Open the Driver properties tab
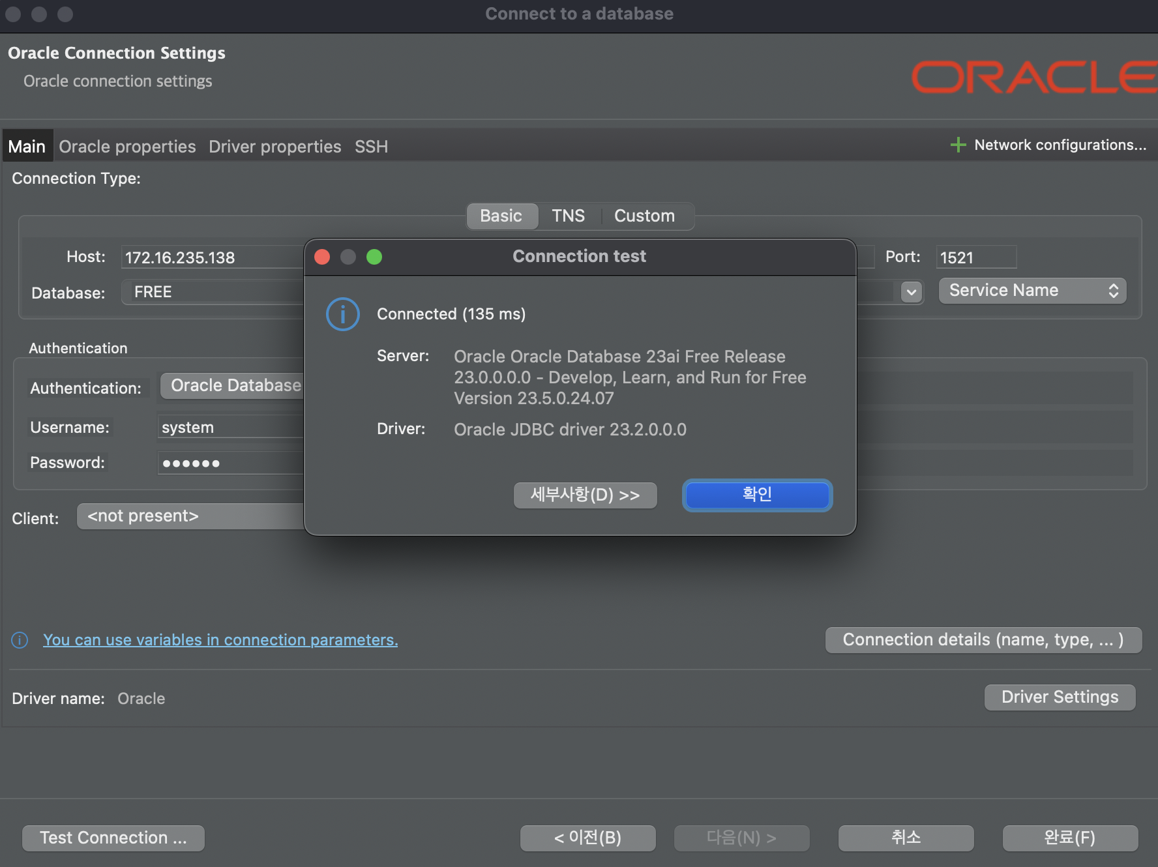This screenshot has height=867, width=1158. click(x=275, y=147)
